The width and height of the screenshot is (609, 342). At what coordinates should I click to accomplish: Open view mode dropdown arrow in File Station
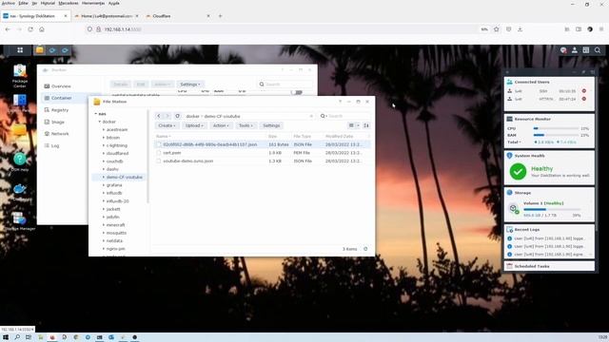click(358, 125)
